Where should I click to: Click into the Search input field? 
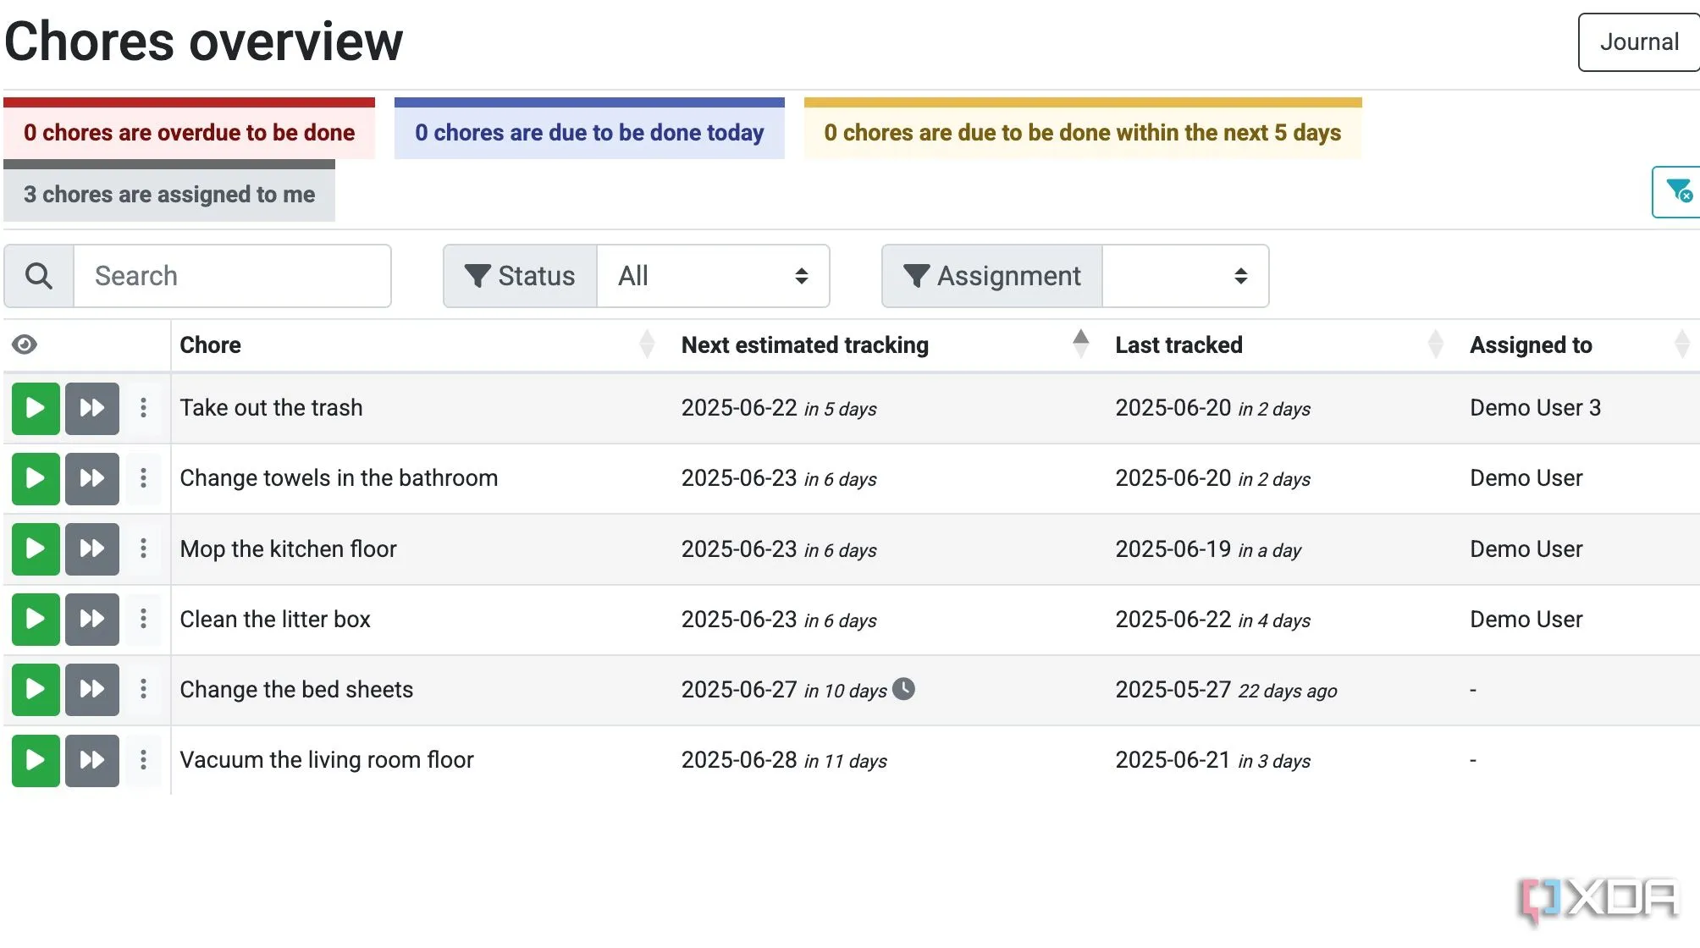[x=233, y=276]
